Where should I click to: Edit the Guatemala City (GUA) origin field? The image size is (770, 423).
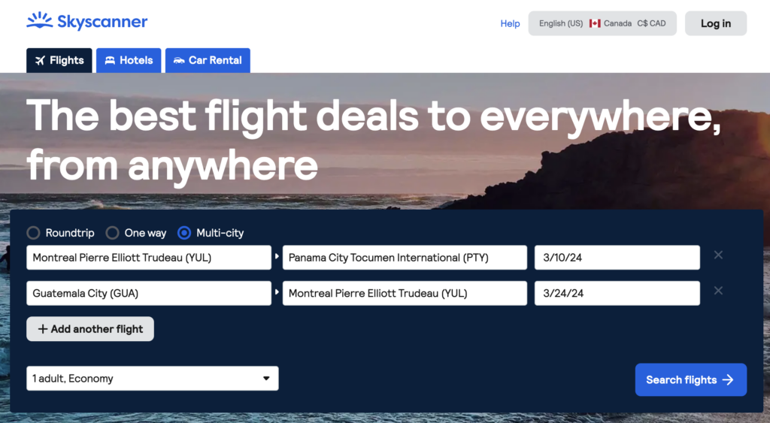coord(148,293)
